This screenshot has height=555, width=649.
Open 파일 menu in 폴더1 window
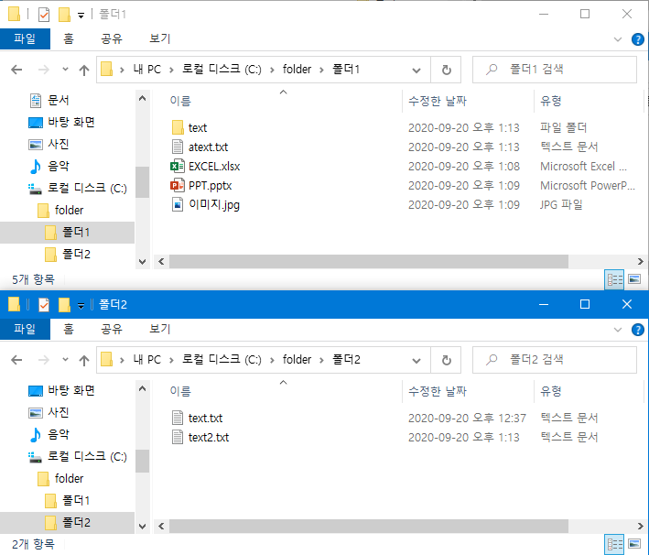click(x=25, y=39)
